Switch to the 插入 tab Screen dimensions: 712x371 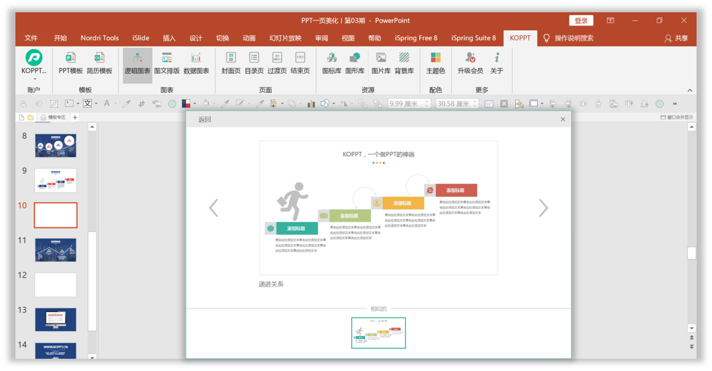click(x=169, y=38)
